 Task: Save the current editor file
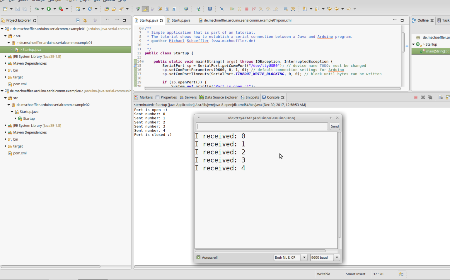coord(18,9)
